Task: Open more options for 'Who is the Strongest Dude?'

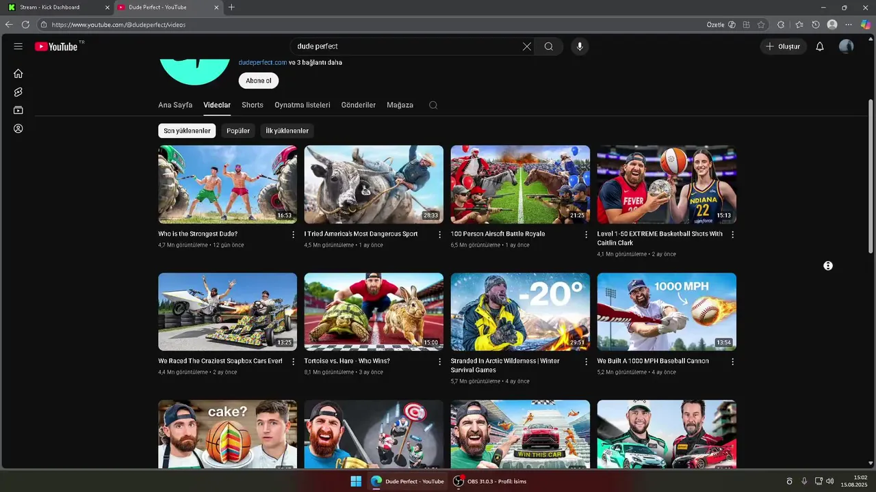Action: [x=294, y=234]
